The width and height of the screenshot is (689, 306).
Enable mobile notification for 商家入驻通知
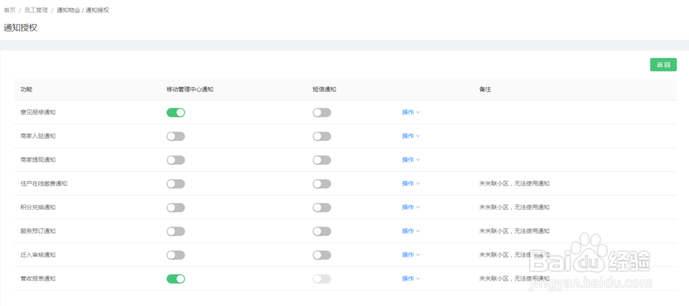[x=176, y=136]
